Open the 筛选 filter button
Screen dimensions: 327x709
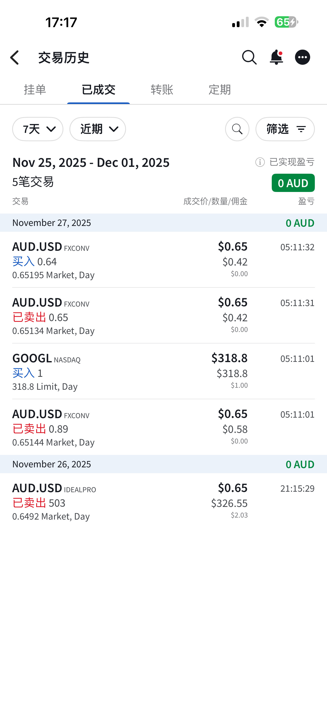coord(285,129)
